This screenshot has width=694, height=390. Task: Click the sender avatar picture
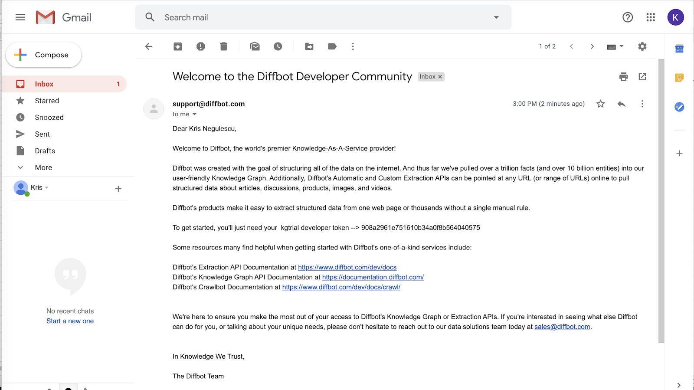coord(154,109)
